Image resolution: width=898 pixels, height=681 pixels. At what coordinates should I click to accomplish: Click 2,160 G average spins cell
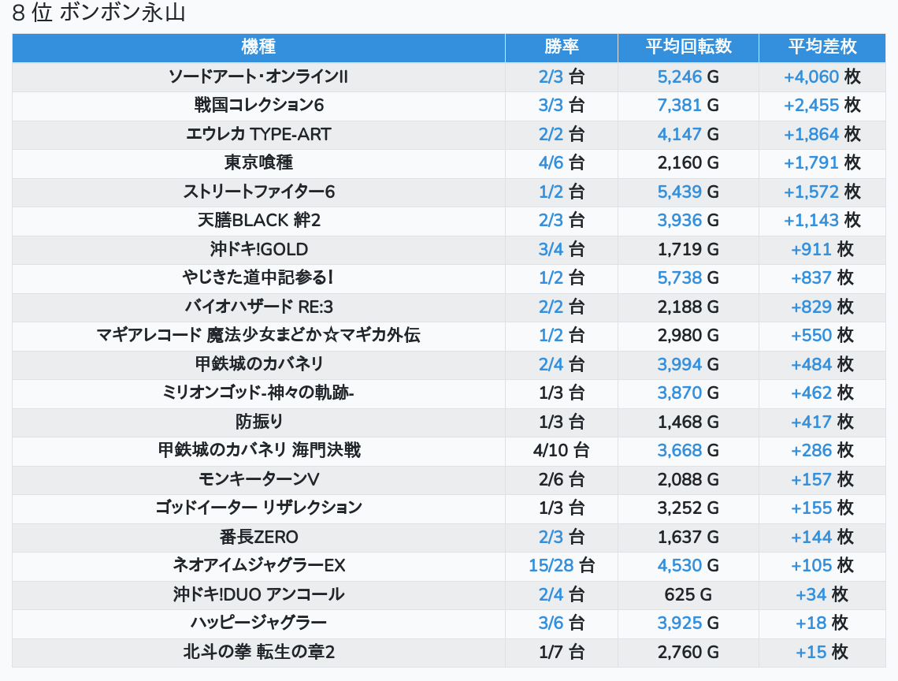tap(688, 163)
